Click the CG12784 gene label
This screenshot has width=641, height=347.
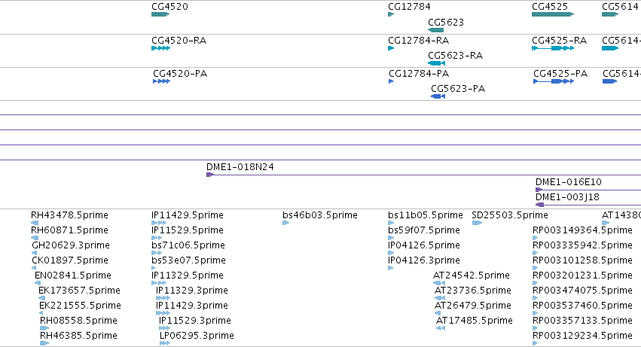point(409,7)
